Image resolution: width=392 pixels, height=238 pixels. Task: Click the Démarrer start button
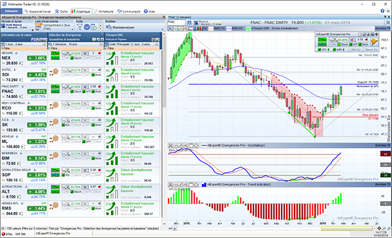coord(11,11)
